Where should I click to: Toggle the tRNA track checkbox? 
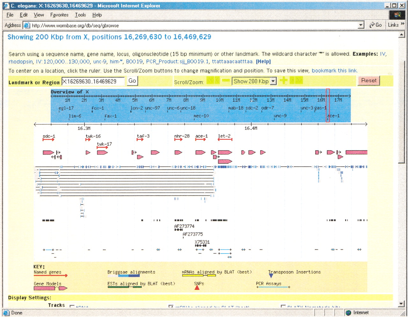(x=72, y=306)
